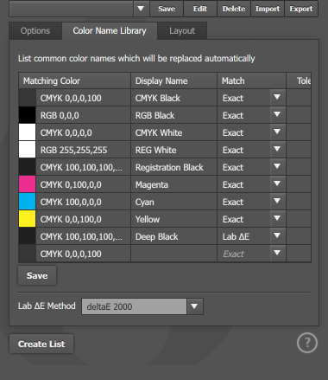Click the Display Name column header
This screenshot has width=328, height=380.
pyautogui.click(x=173, y=81)
